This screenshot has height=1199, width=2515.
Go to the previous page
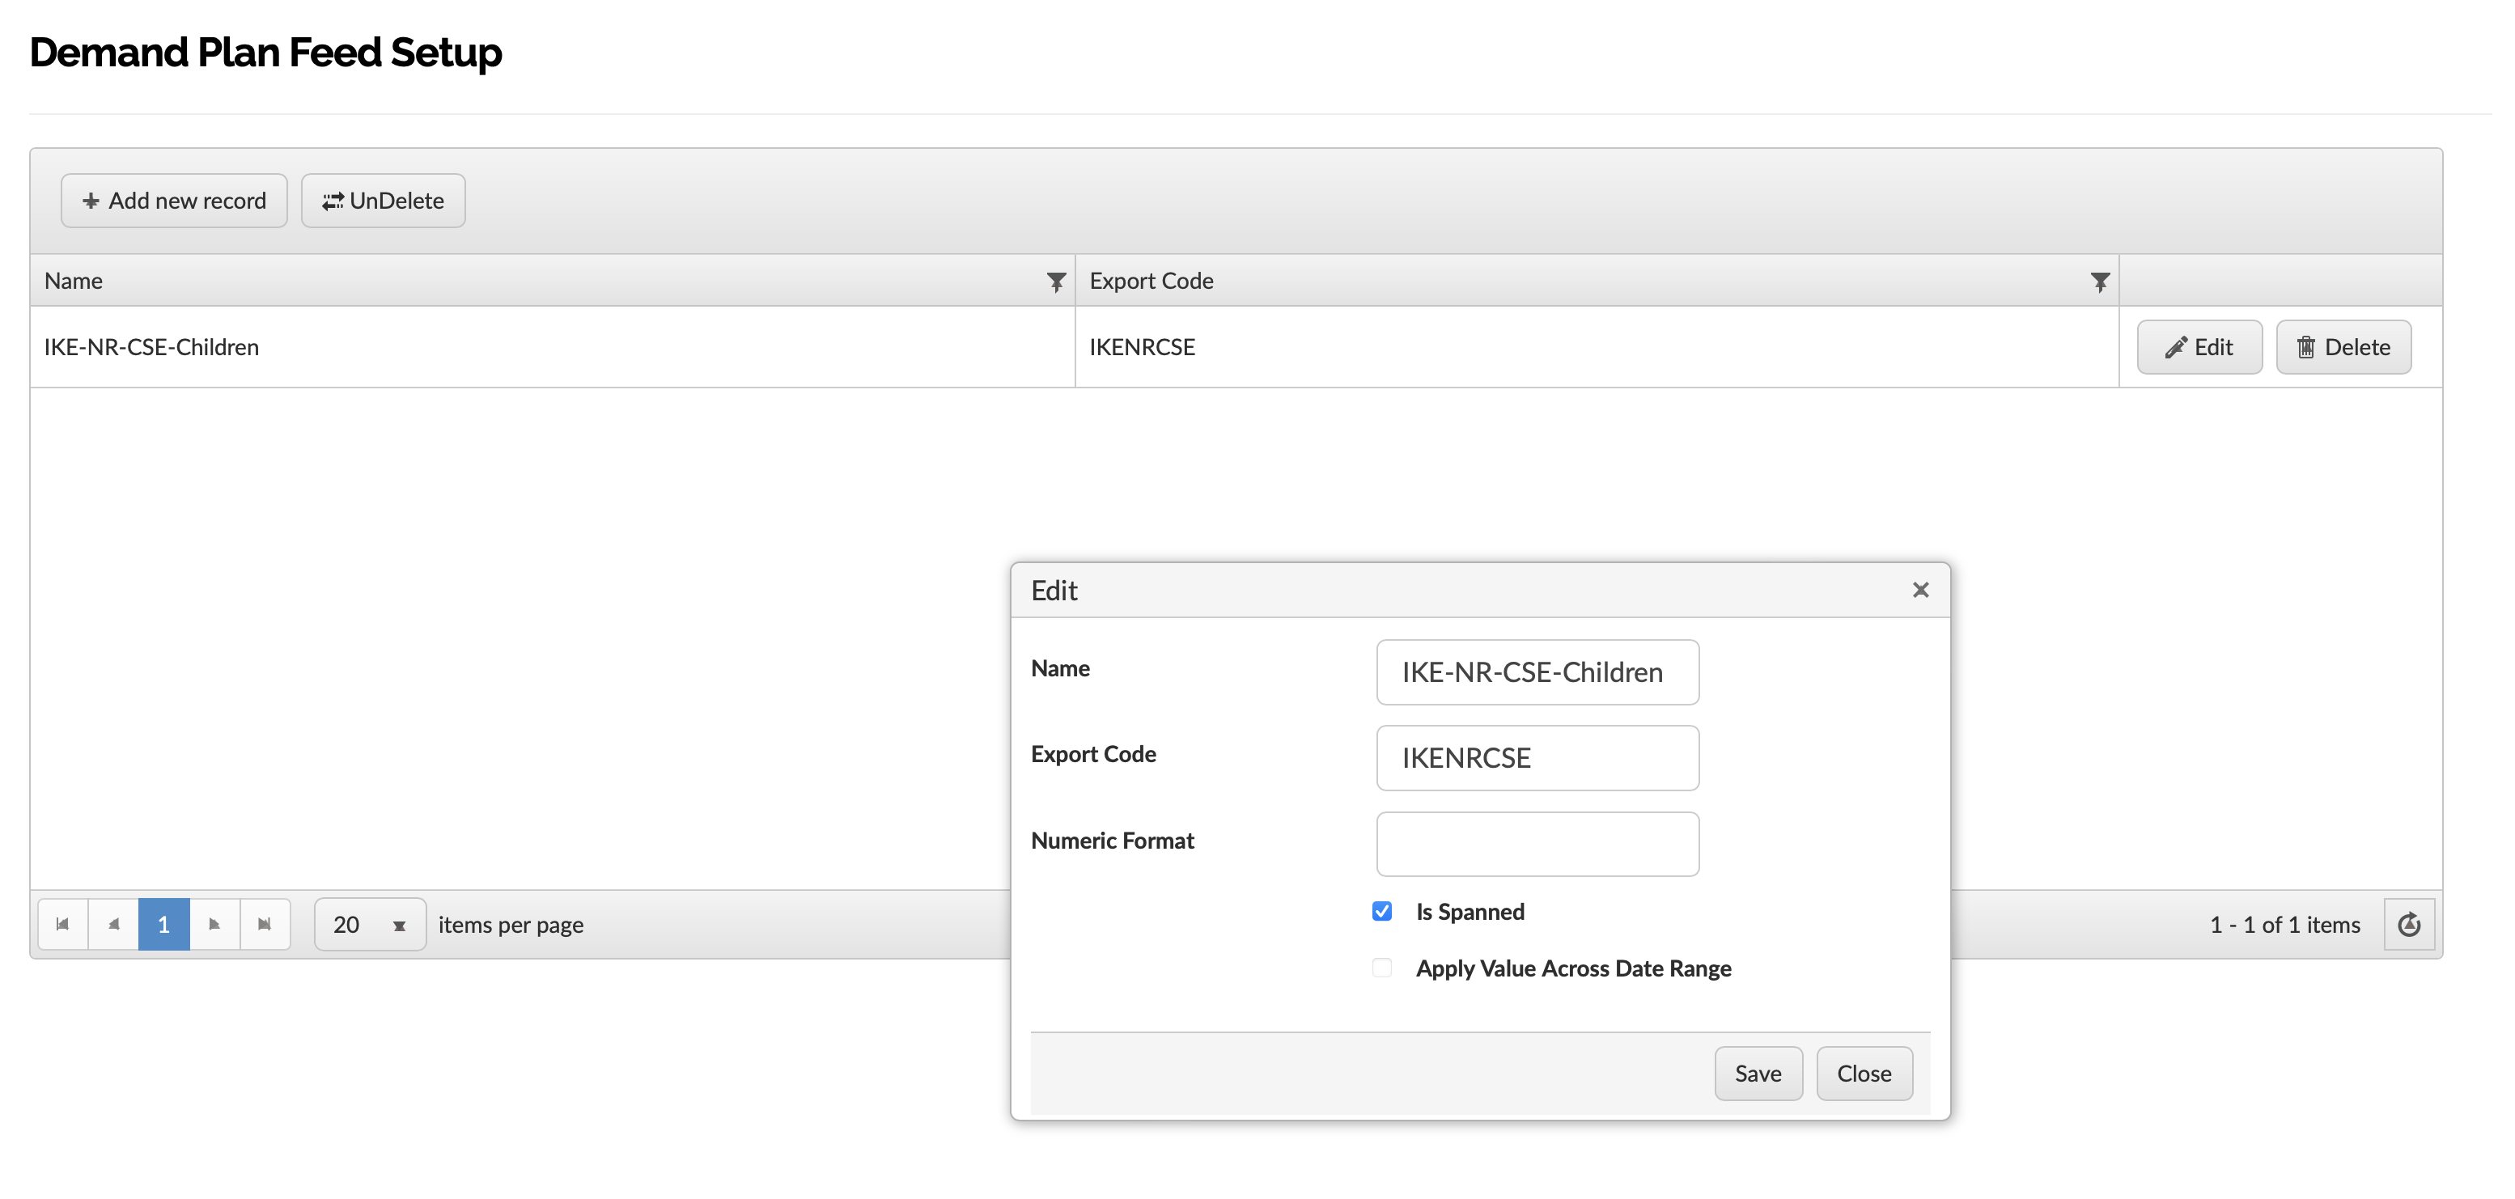pos(113,924)
